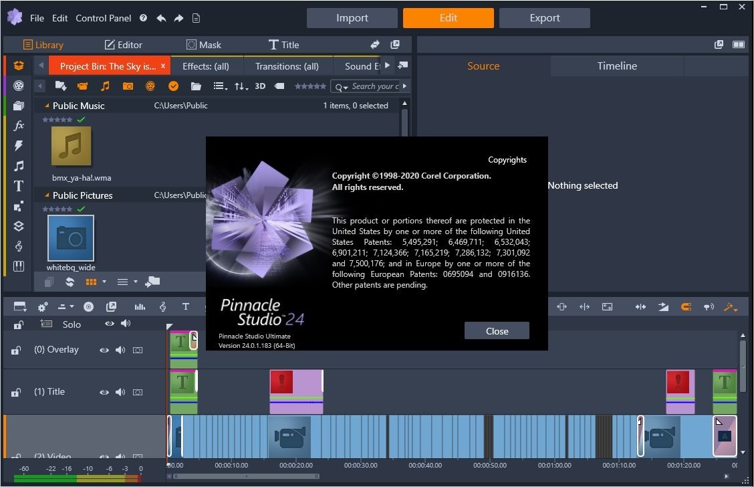Click the disc record icon on timeline toolbar
The image size is (754, 487).
tap(88, 306)
